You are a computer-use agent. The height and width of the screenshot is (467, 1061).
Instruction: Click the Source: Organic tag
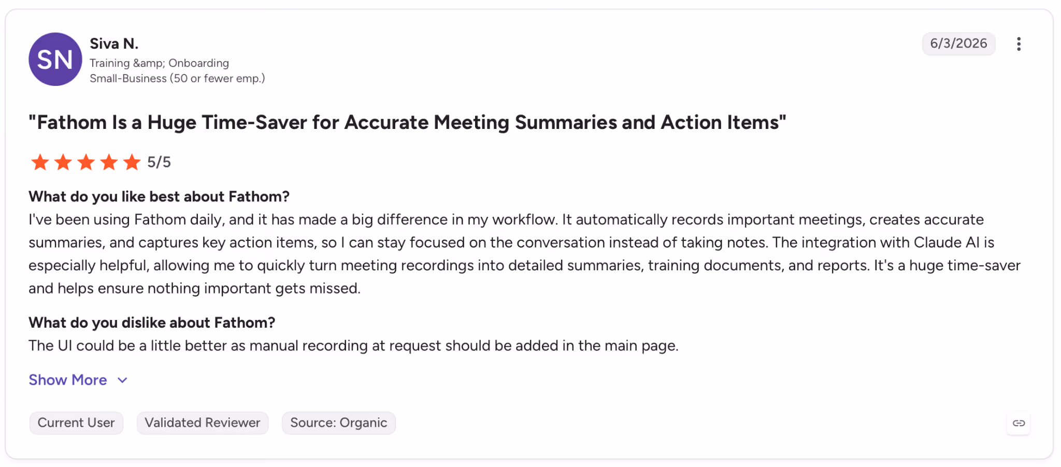339,423
